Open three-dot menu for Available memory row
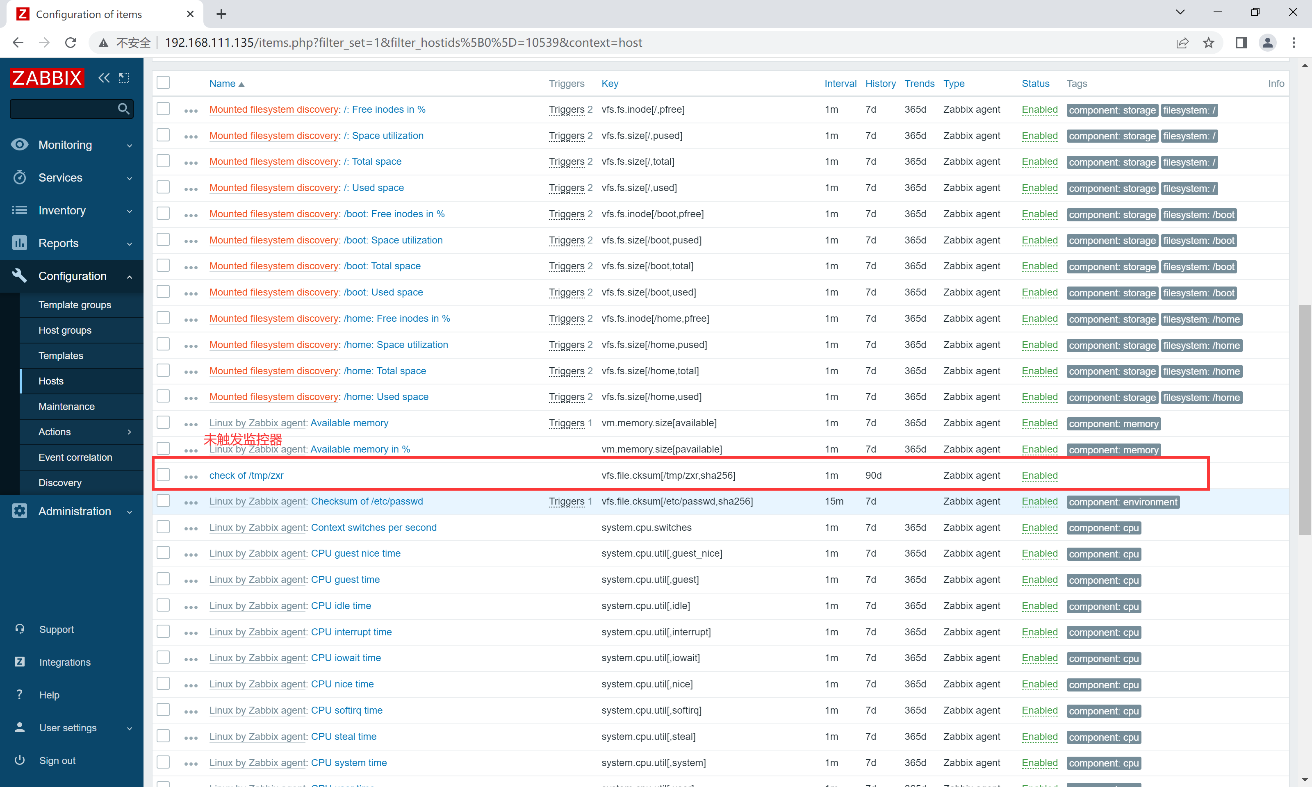Viewport: 1312px width, 787px height. [x=191, y=424]
